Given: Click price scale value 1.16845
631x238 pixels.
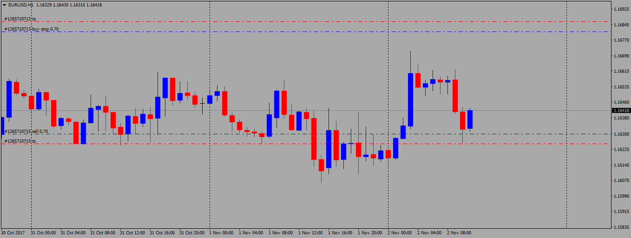Looking at the screenshot, I should point(621,25).
